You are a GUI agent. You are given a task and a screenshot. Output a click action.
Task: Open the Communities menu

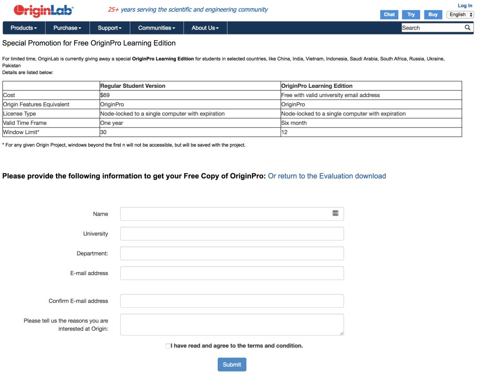coord(156,28)
